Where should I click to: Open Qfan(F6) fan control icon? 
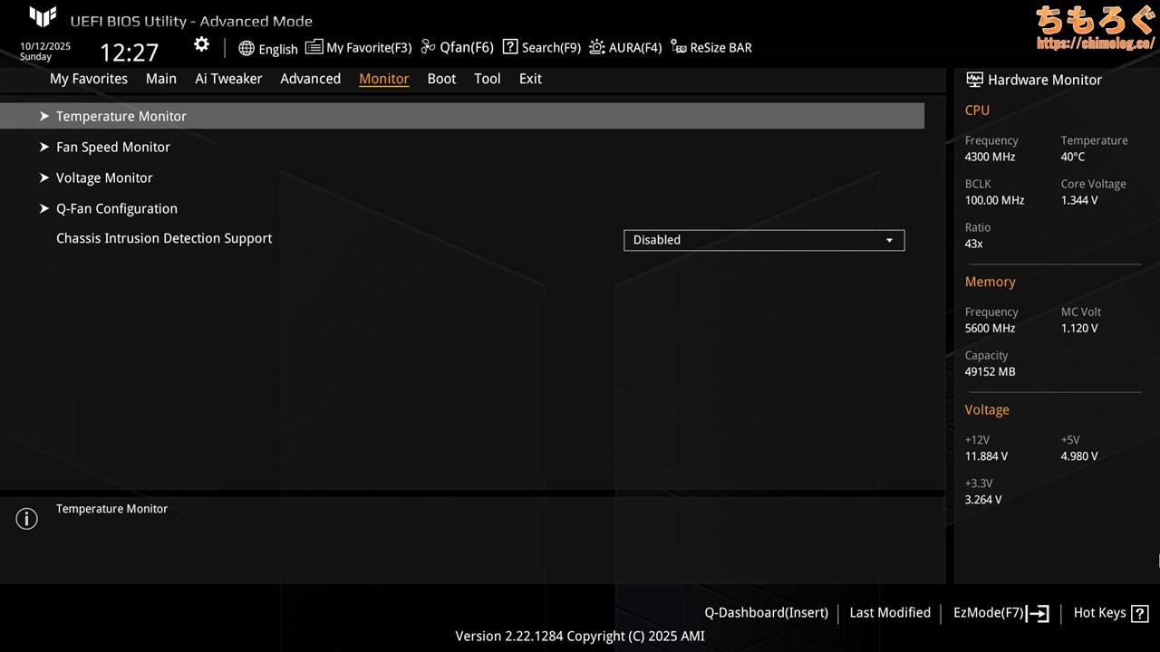pos(429,47)
